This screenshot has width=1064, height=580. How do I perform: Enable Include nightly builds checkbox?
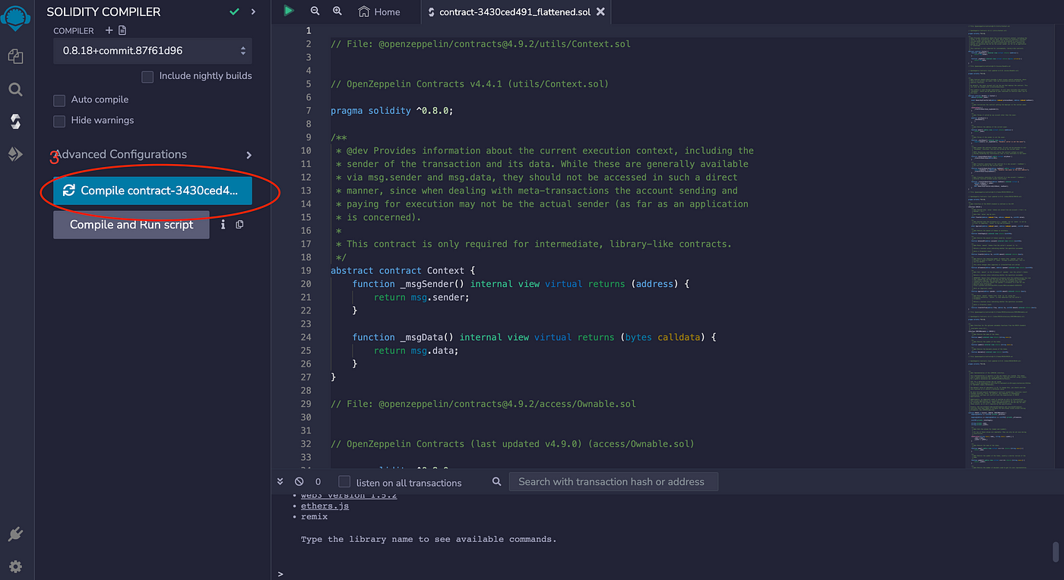point(147,76)
